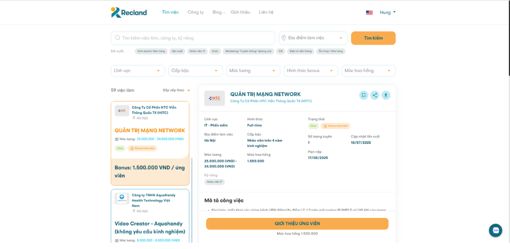Focus the job search input field
The width and height of the screenshot is (510, 249).
click(x=193, y=38)
